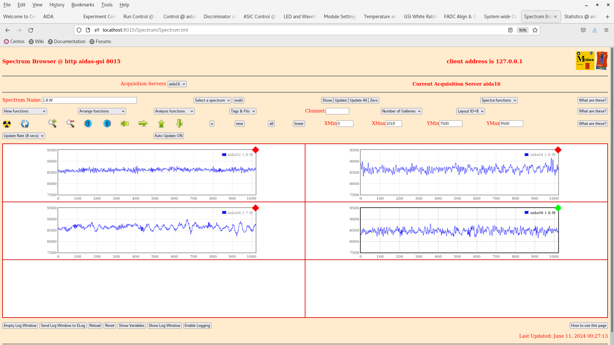Open the History menu
Image resolution: width=614 pixels, height=345 pixels.
coord(56,5)
